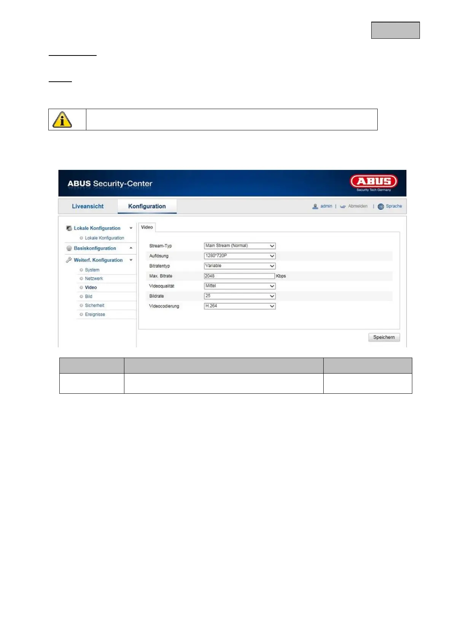Viewport: 453px width, 640px height.
Task: Click the Lokale Konfiguration heading
Action: point(97,228)
